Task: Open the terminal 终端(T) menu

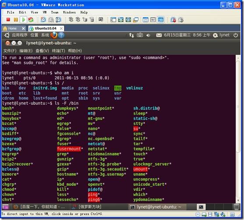Action: [x=58, y=51]
